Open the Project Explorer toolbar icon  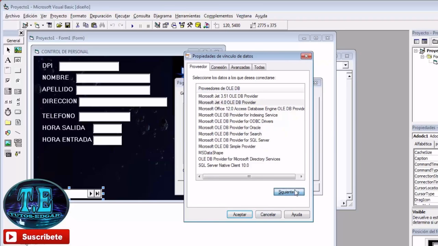[x=157, y=25]
